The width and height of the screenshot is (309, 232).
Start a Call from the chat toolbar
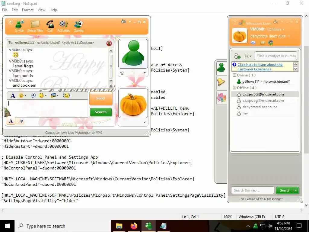[x=50, y=26]
